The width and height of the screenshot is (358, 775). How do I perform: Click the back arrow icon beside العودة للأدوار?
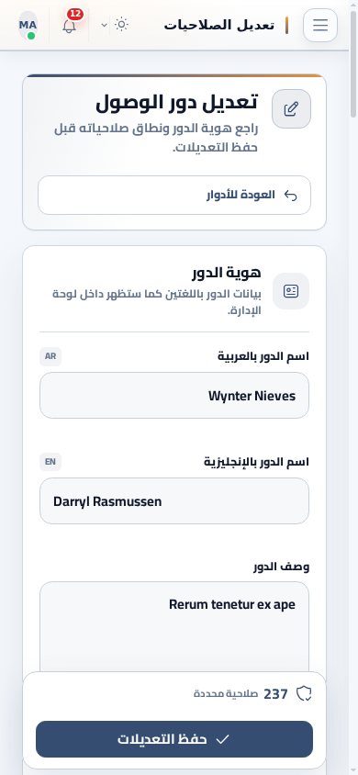[291, 196]
